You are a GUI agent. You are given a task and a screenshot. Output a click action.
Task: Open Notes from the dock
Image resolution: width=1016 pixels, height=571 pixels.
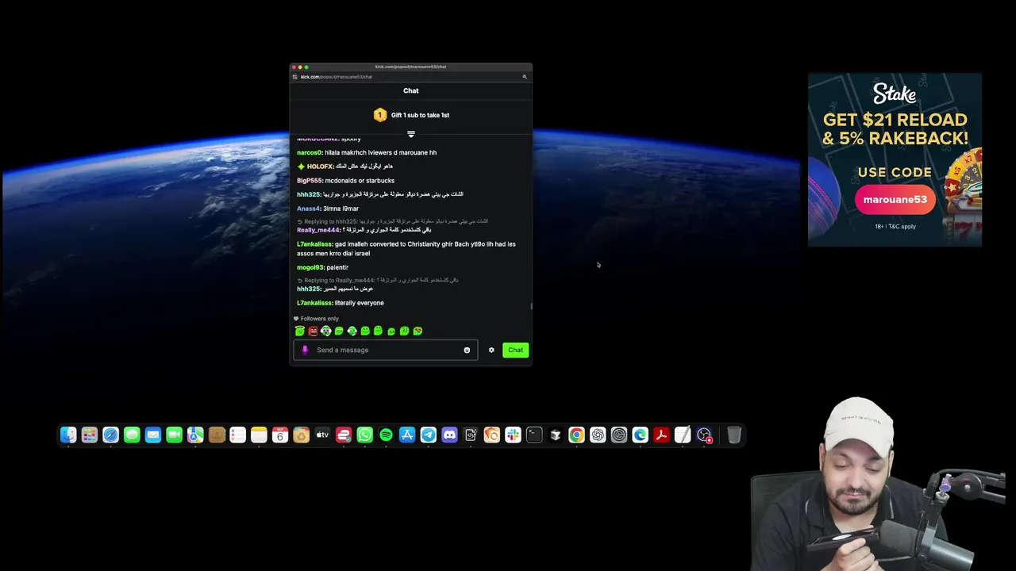tap(259, 435)
